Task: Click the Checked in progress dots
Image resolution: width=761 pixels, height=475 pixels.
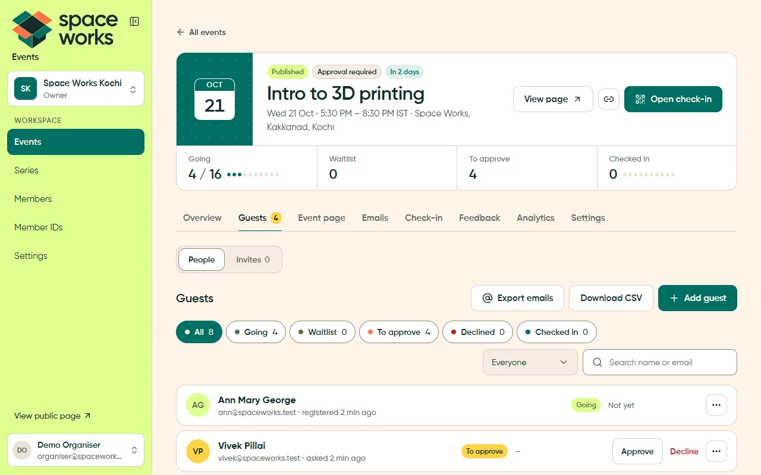Action: [649, 175]
